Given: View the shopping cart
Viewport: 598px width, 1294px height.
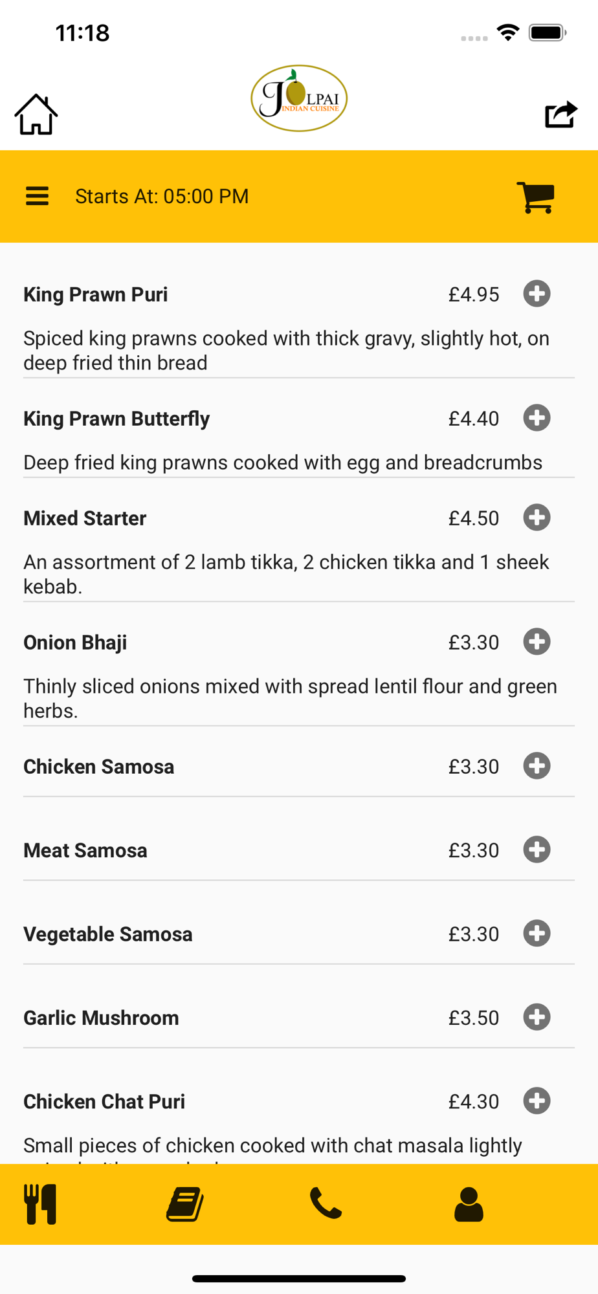Looking at the screenshot, I should point(535,197).
